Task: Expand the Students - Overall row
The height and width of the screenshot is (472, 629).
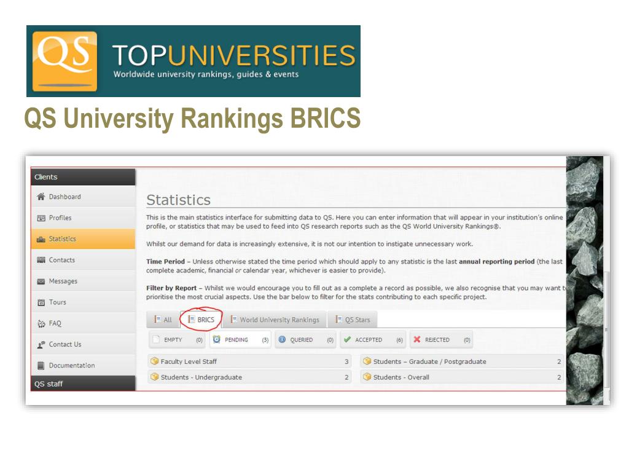Action: pos(462,377)
